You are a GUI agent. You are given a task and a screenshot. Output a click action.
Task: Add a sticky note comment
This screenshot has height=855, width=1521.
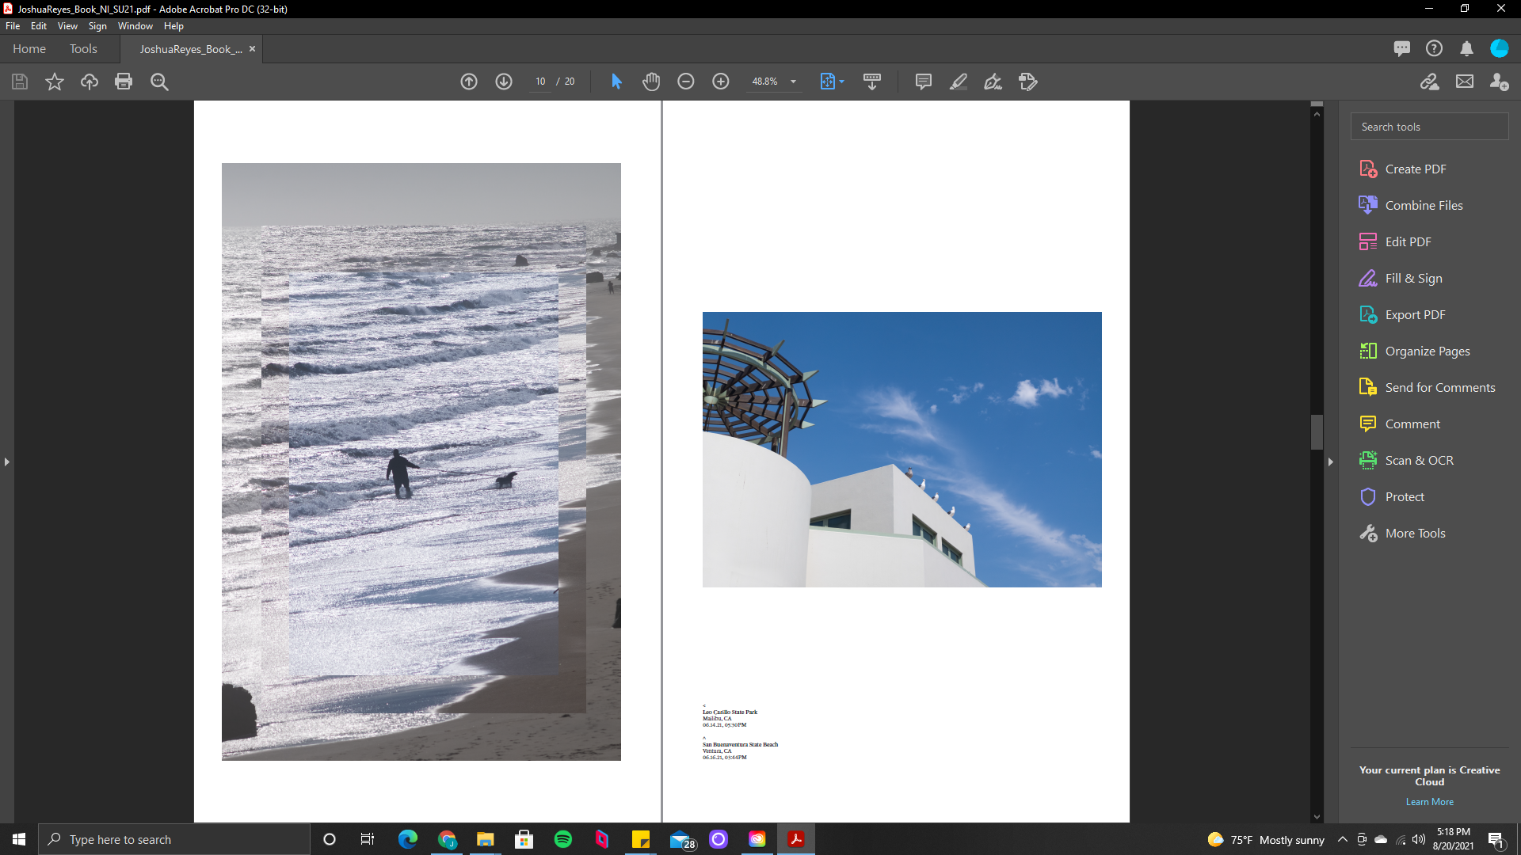[x=923, y=82]
